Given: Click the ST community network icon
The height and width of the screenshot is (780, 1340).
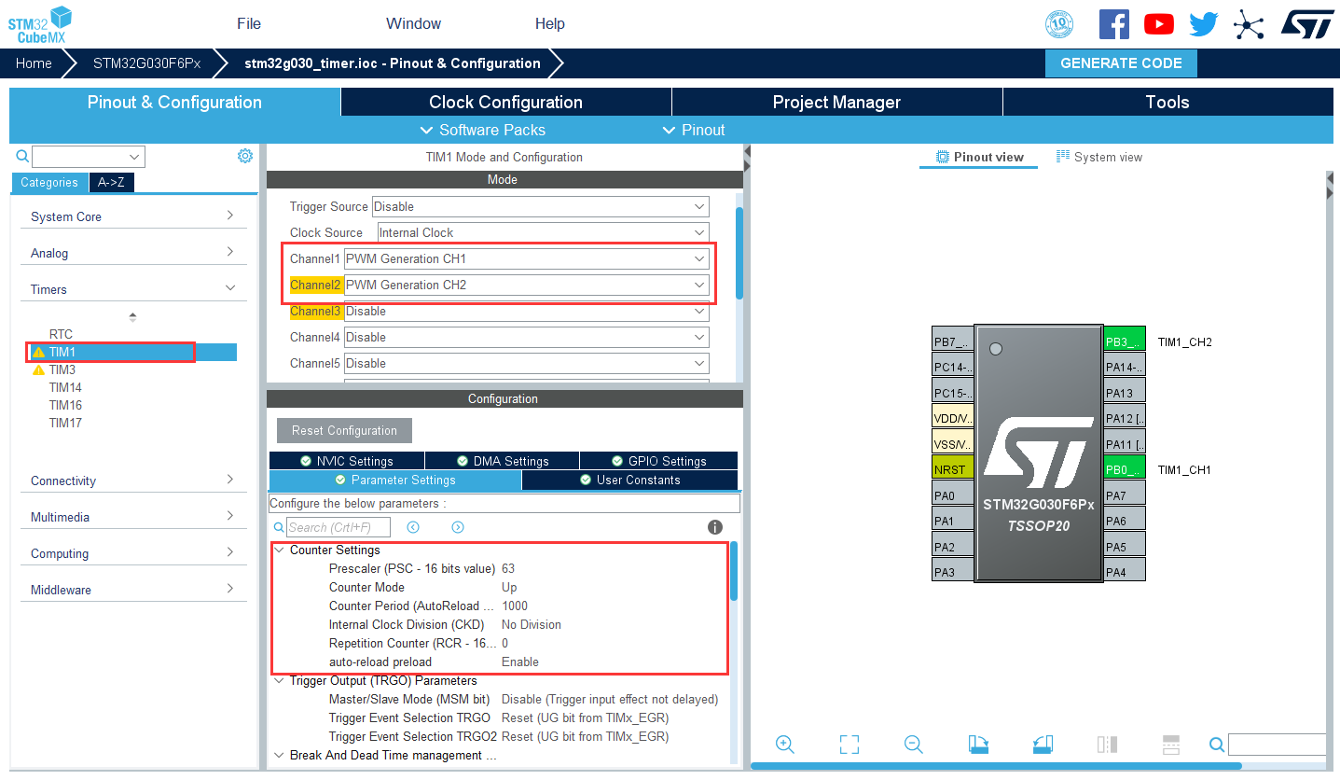Looking at the screenshot, I should coord(1249,24).
